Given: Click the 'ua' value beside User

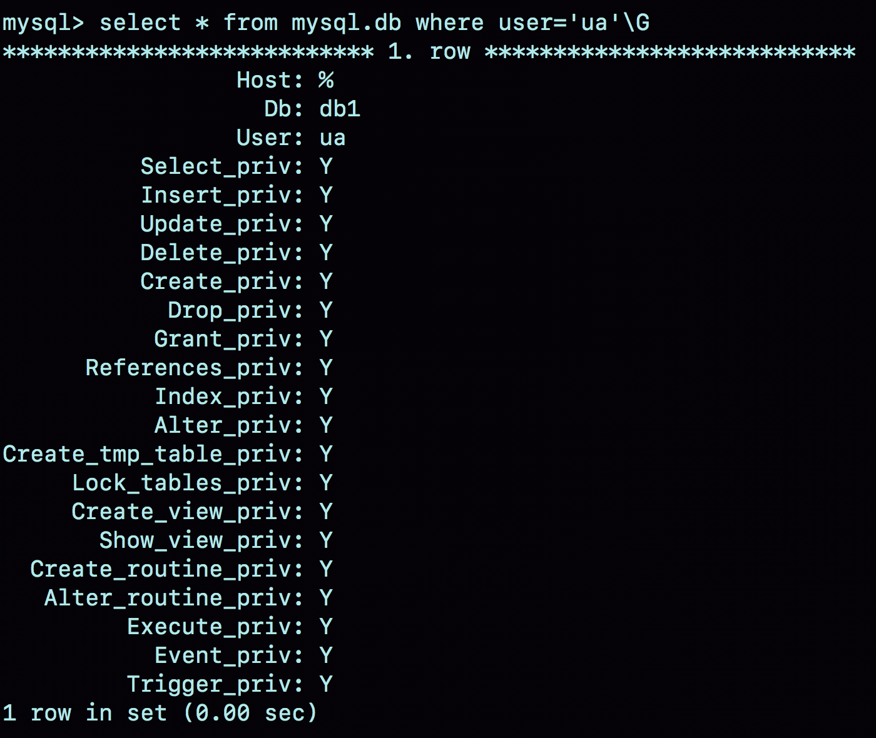Looking at the screenshot, I should click(x=332, y=138).
